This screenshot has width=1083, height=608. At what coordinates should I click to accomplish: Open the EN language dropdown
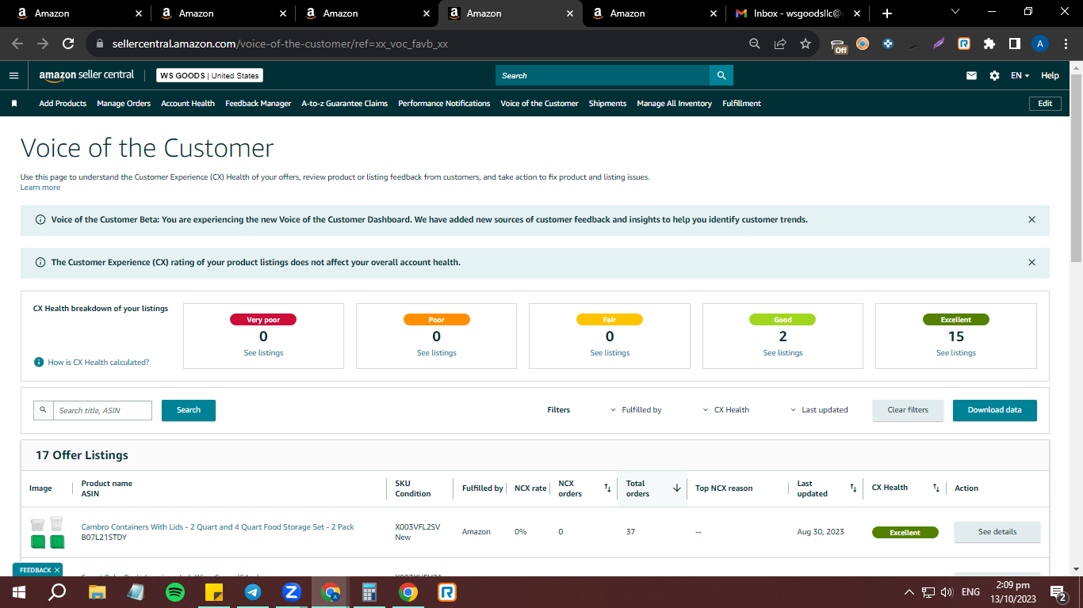[x=1020, y=75]
